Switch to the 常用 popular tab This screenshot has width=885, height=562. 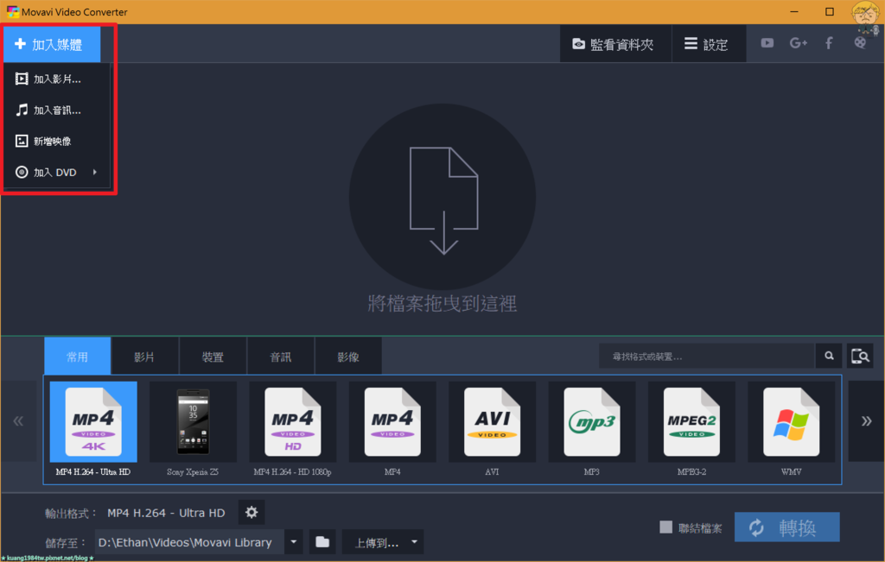pos(77,357)
